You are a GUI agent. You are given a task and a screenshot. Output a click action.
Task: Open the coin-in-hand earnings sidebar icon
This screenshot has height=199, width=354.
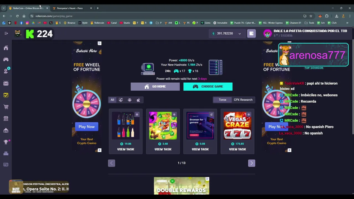tap(6, 71)
